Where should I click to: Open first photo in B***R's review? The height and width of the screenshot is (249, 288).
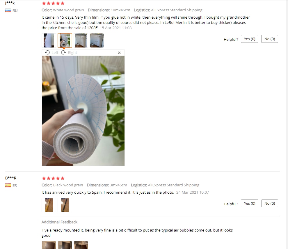pos(49,205)
